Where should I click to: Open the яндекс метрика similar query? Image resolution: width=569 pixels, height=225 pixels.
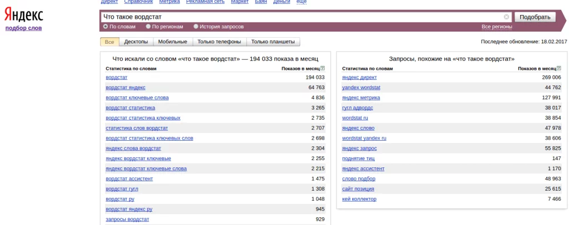tap(361, 98)
